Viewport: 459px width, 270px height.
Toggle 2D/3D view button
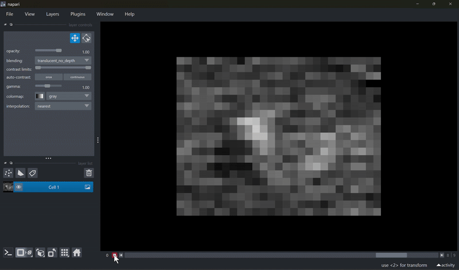pos(24,252)
